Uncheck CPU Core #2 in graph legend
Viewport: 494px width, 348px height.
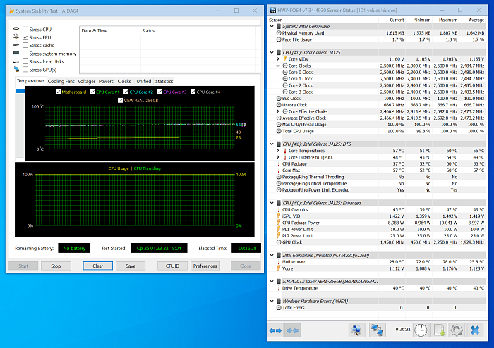coord(126,92)
